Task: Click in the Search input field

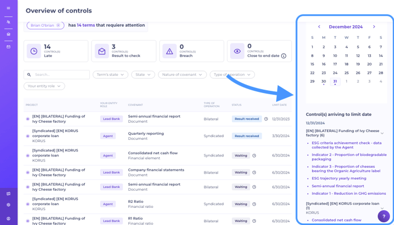Action: (57, 75)
